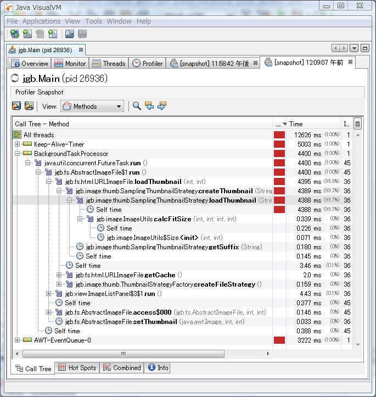The height and width of the screenshot is (397, 376).
Task: Expand the Keep-Alive-Timer thread node
Action: click(x=17, y=144)
